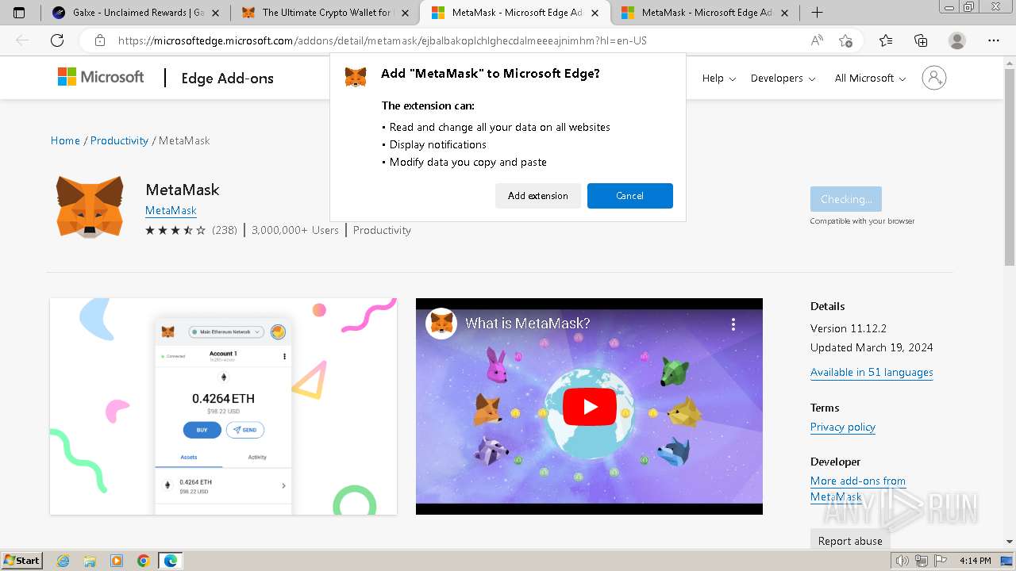Click the browser profile avatar icon
1016x571 pixels.
(x=957, y=40)
